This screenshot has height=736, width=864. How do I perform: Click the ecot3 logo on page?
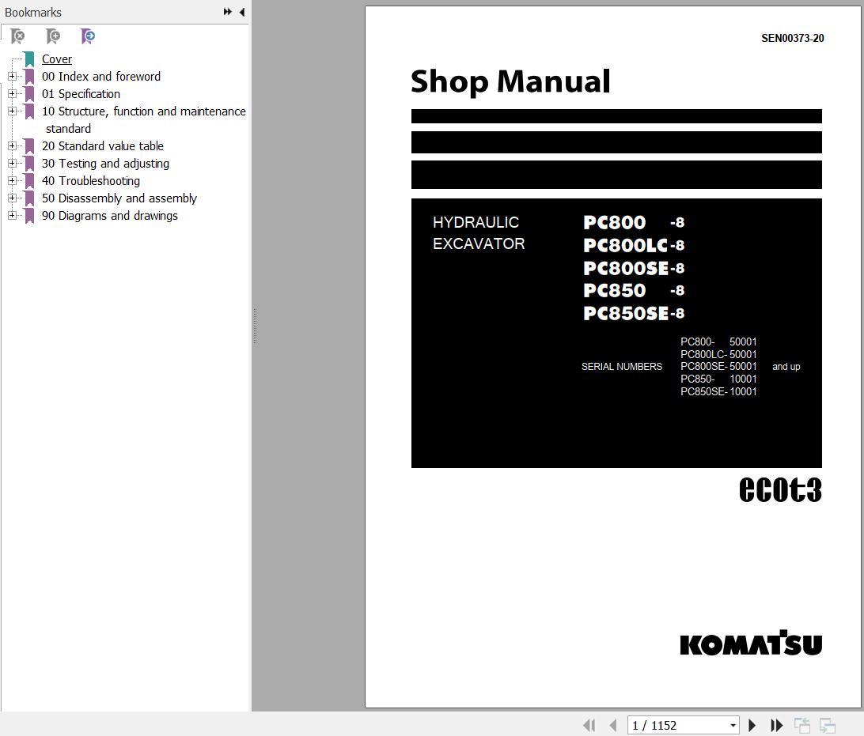pyautogui.click(x=780, y=489)
